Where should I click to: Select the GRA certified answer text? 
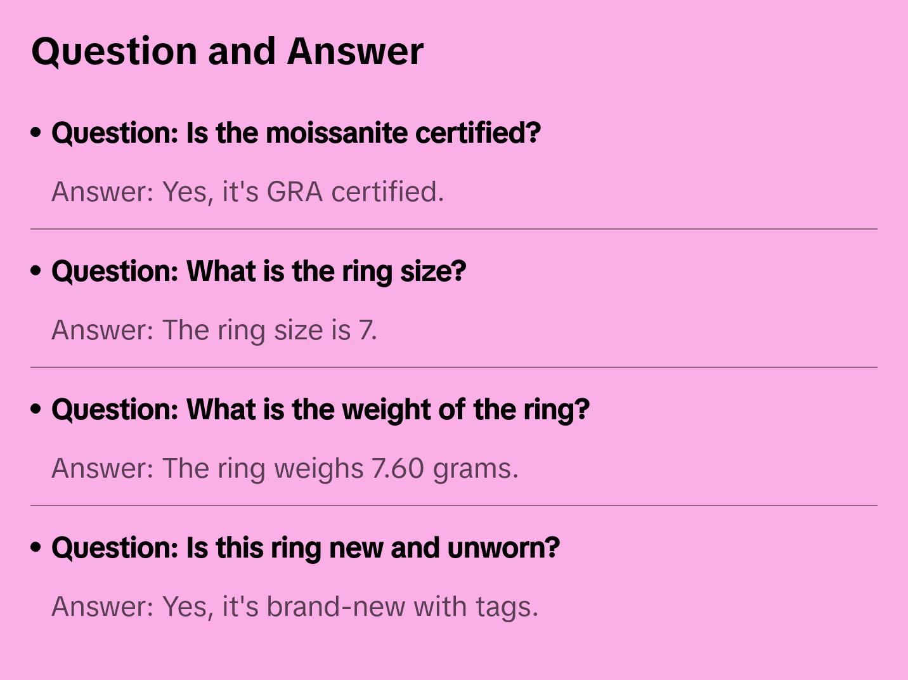point(247,192)
